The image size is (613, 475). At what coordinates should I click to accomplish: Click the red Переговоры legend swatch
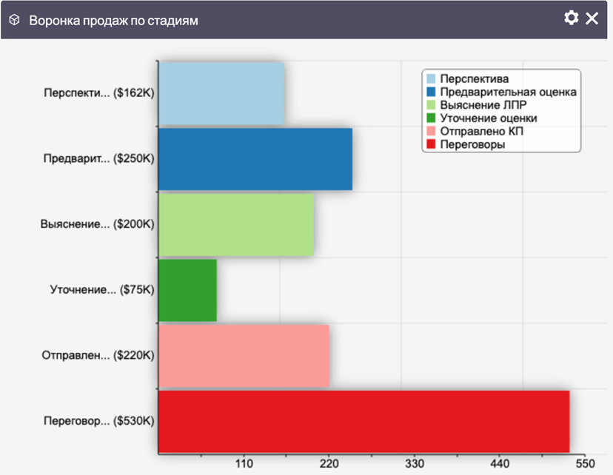[x=430, y=145]
